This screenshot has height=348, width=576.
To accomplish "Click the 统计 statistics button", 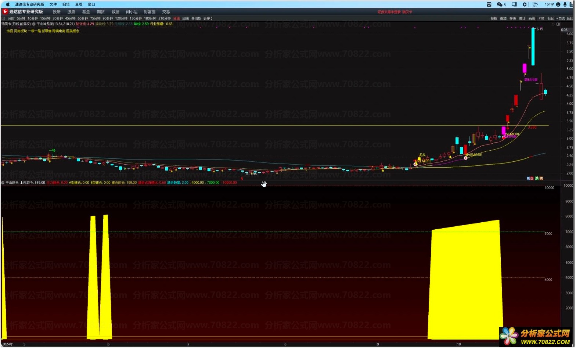I will pyautogui.click(x=522, y=18).
